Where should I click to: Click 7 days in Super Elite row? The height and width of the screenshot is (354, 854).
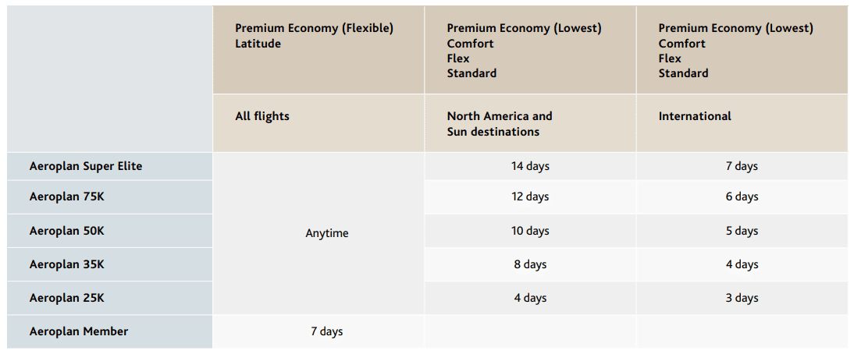742,166
